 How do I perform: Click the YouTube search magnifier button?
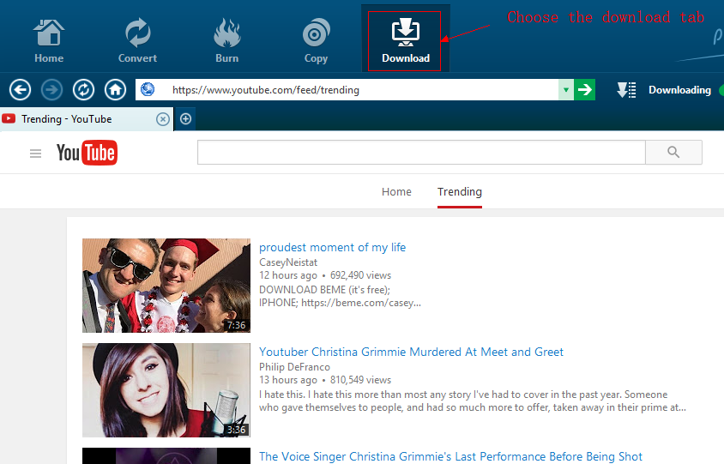[x=673, y=152]
